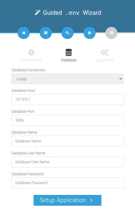The width and height of the screenshot is (135, 217).
Task: Click the Database Connection label
Action: 28,70
